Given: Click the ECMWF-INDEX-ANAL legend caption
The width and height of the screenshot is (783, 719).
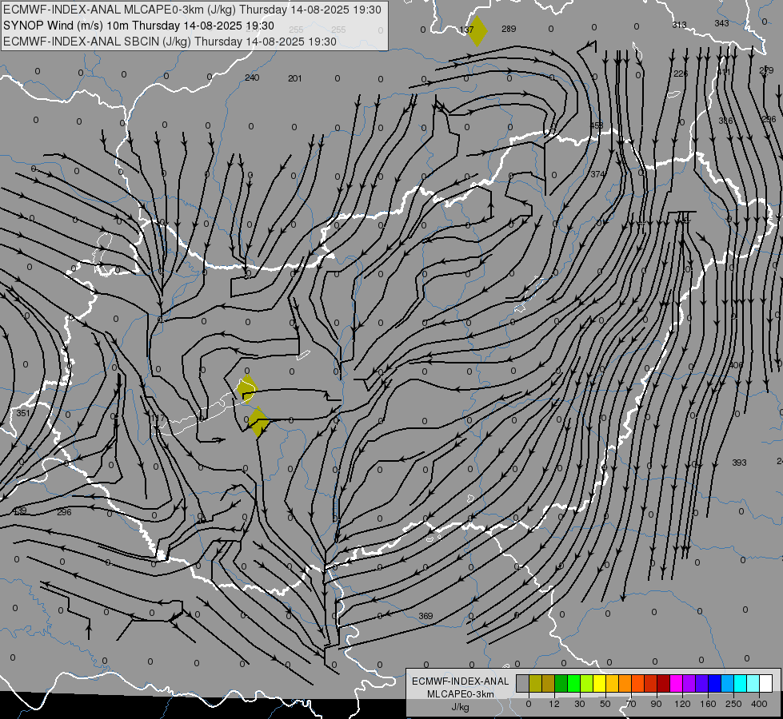Looking at the screenshot, I should coord(461,681).
